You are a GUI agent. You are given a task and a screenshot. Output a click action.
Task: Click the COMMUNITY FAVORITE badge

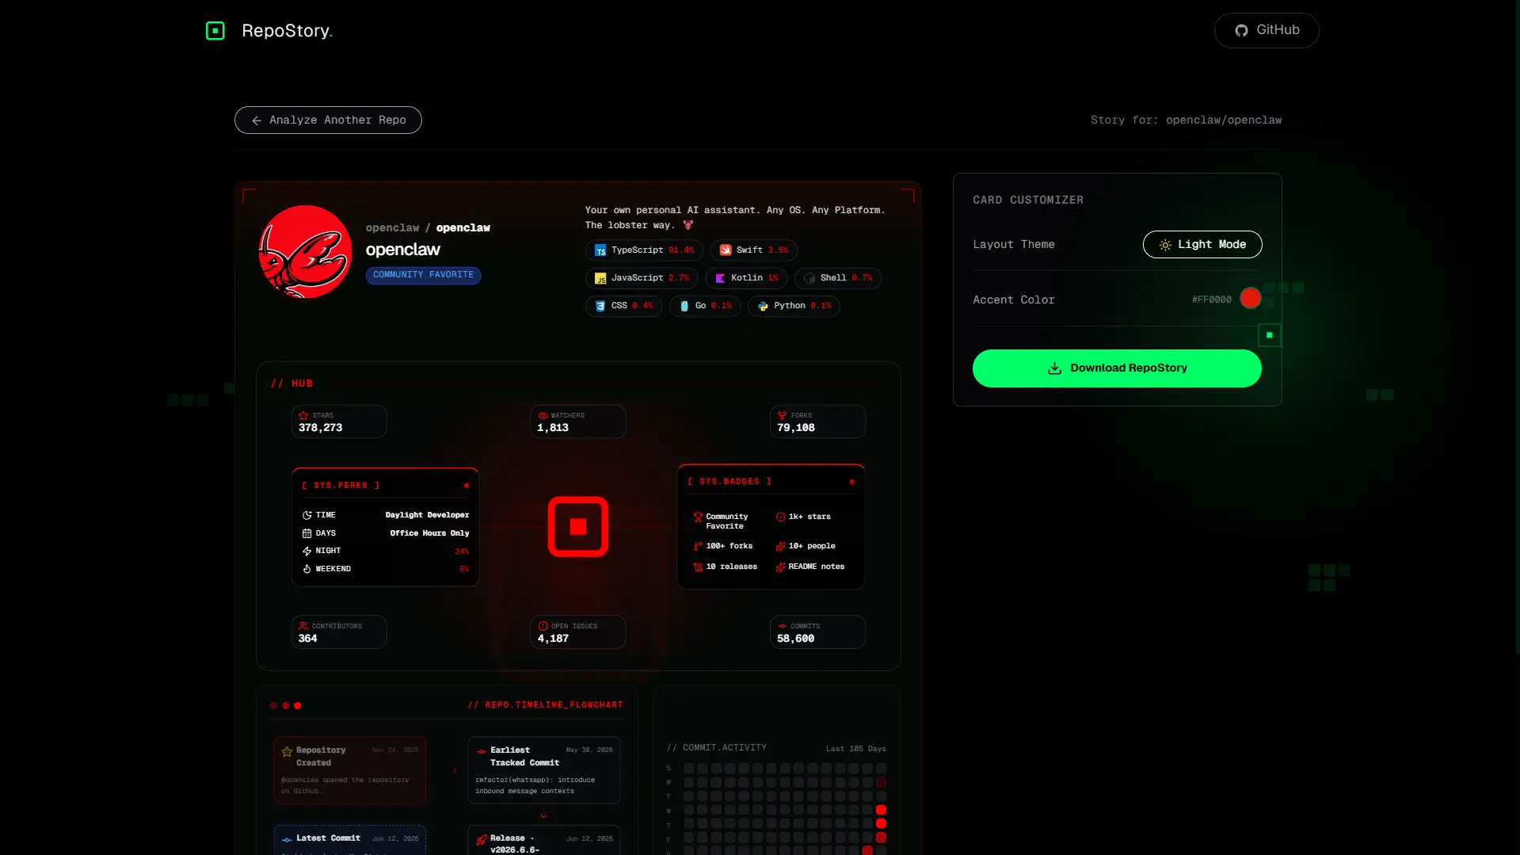[423, 275]
